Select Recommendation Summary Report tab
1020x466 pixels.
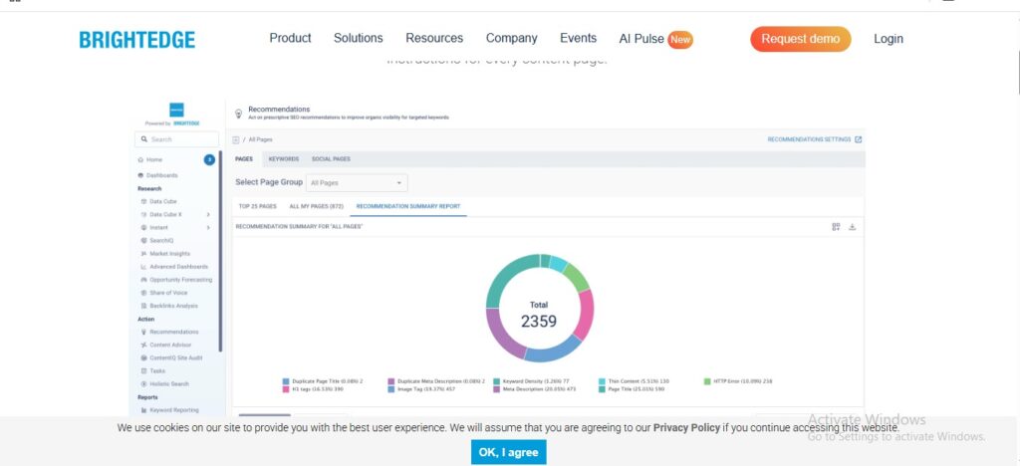[x=407, y=206]
